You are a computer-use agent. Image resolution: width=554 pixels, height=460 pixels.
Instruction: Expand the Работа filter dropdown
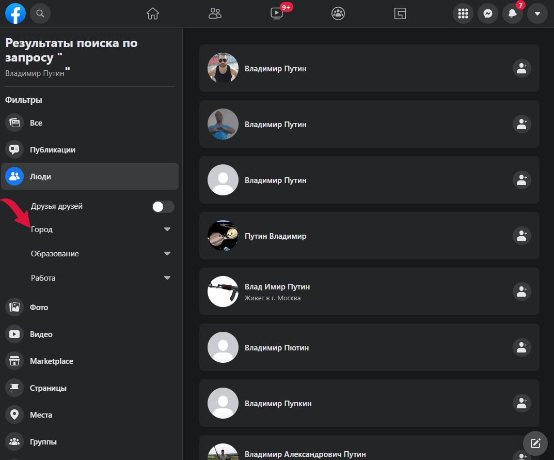(167, 278)
